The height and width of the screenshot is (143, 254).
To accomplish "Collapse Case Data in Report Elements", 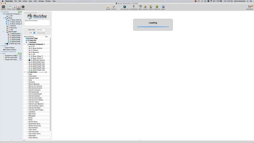I will point(25,72).
